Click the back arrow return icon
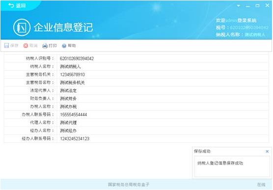Image resolution: width=273 pixels, height=190 pixels. coord(11,5)
